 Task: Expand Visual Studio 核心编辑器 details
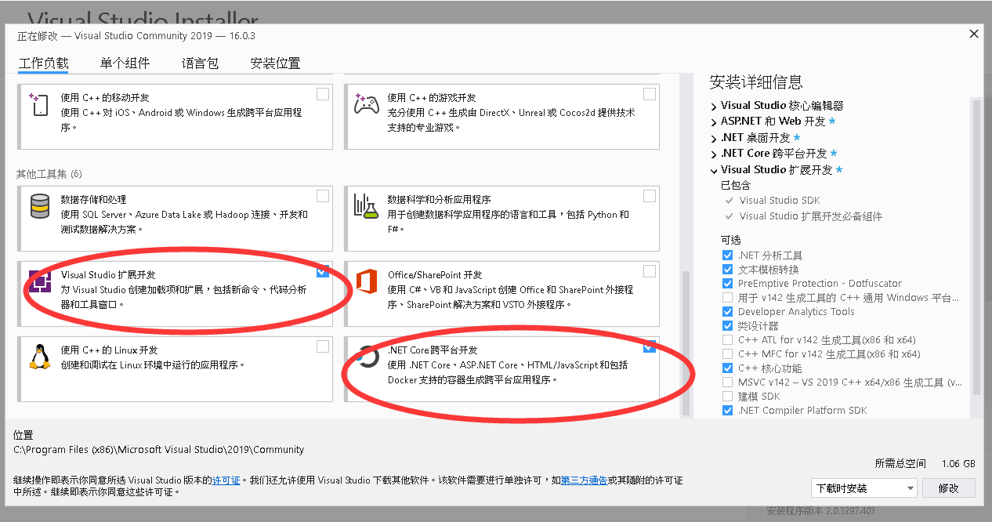tap(714, 106)
